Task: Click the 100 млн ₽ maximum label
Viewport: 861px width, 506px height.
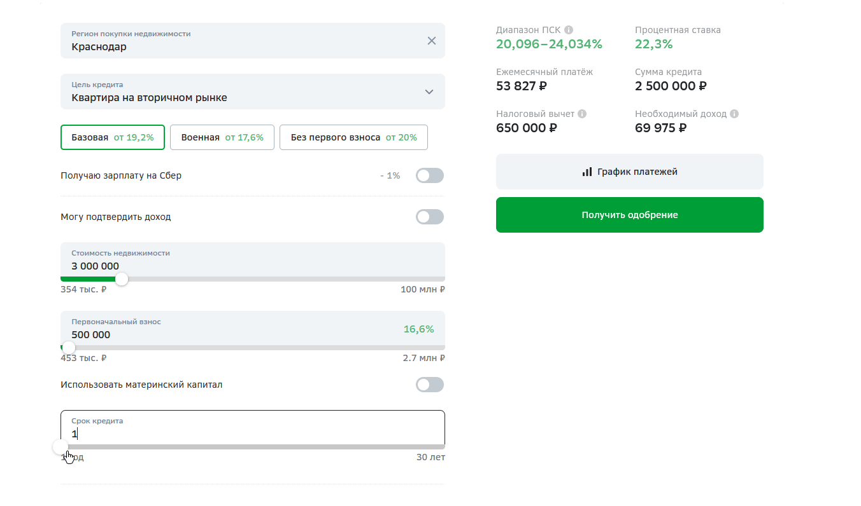Action: [423, 289]
